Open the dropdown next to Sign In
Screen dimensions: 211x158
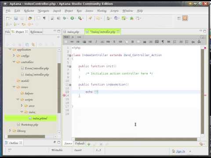click(190, 151)
